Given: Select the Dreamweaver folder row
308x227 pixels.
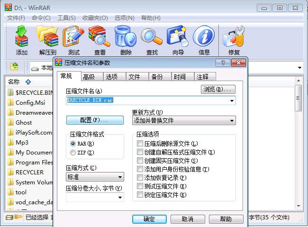Looking at the screenshot, I should (x=30, y=112).
